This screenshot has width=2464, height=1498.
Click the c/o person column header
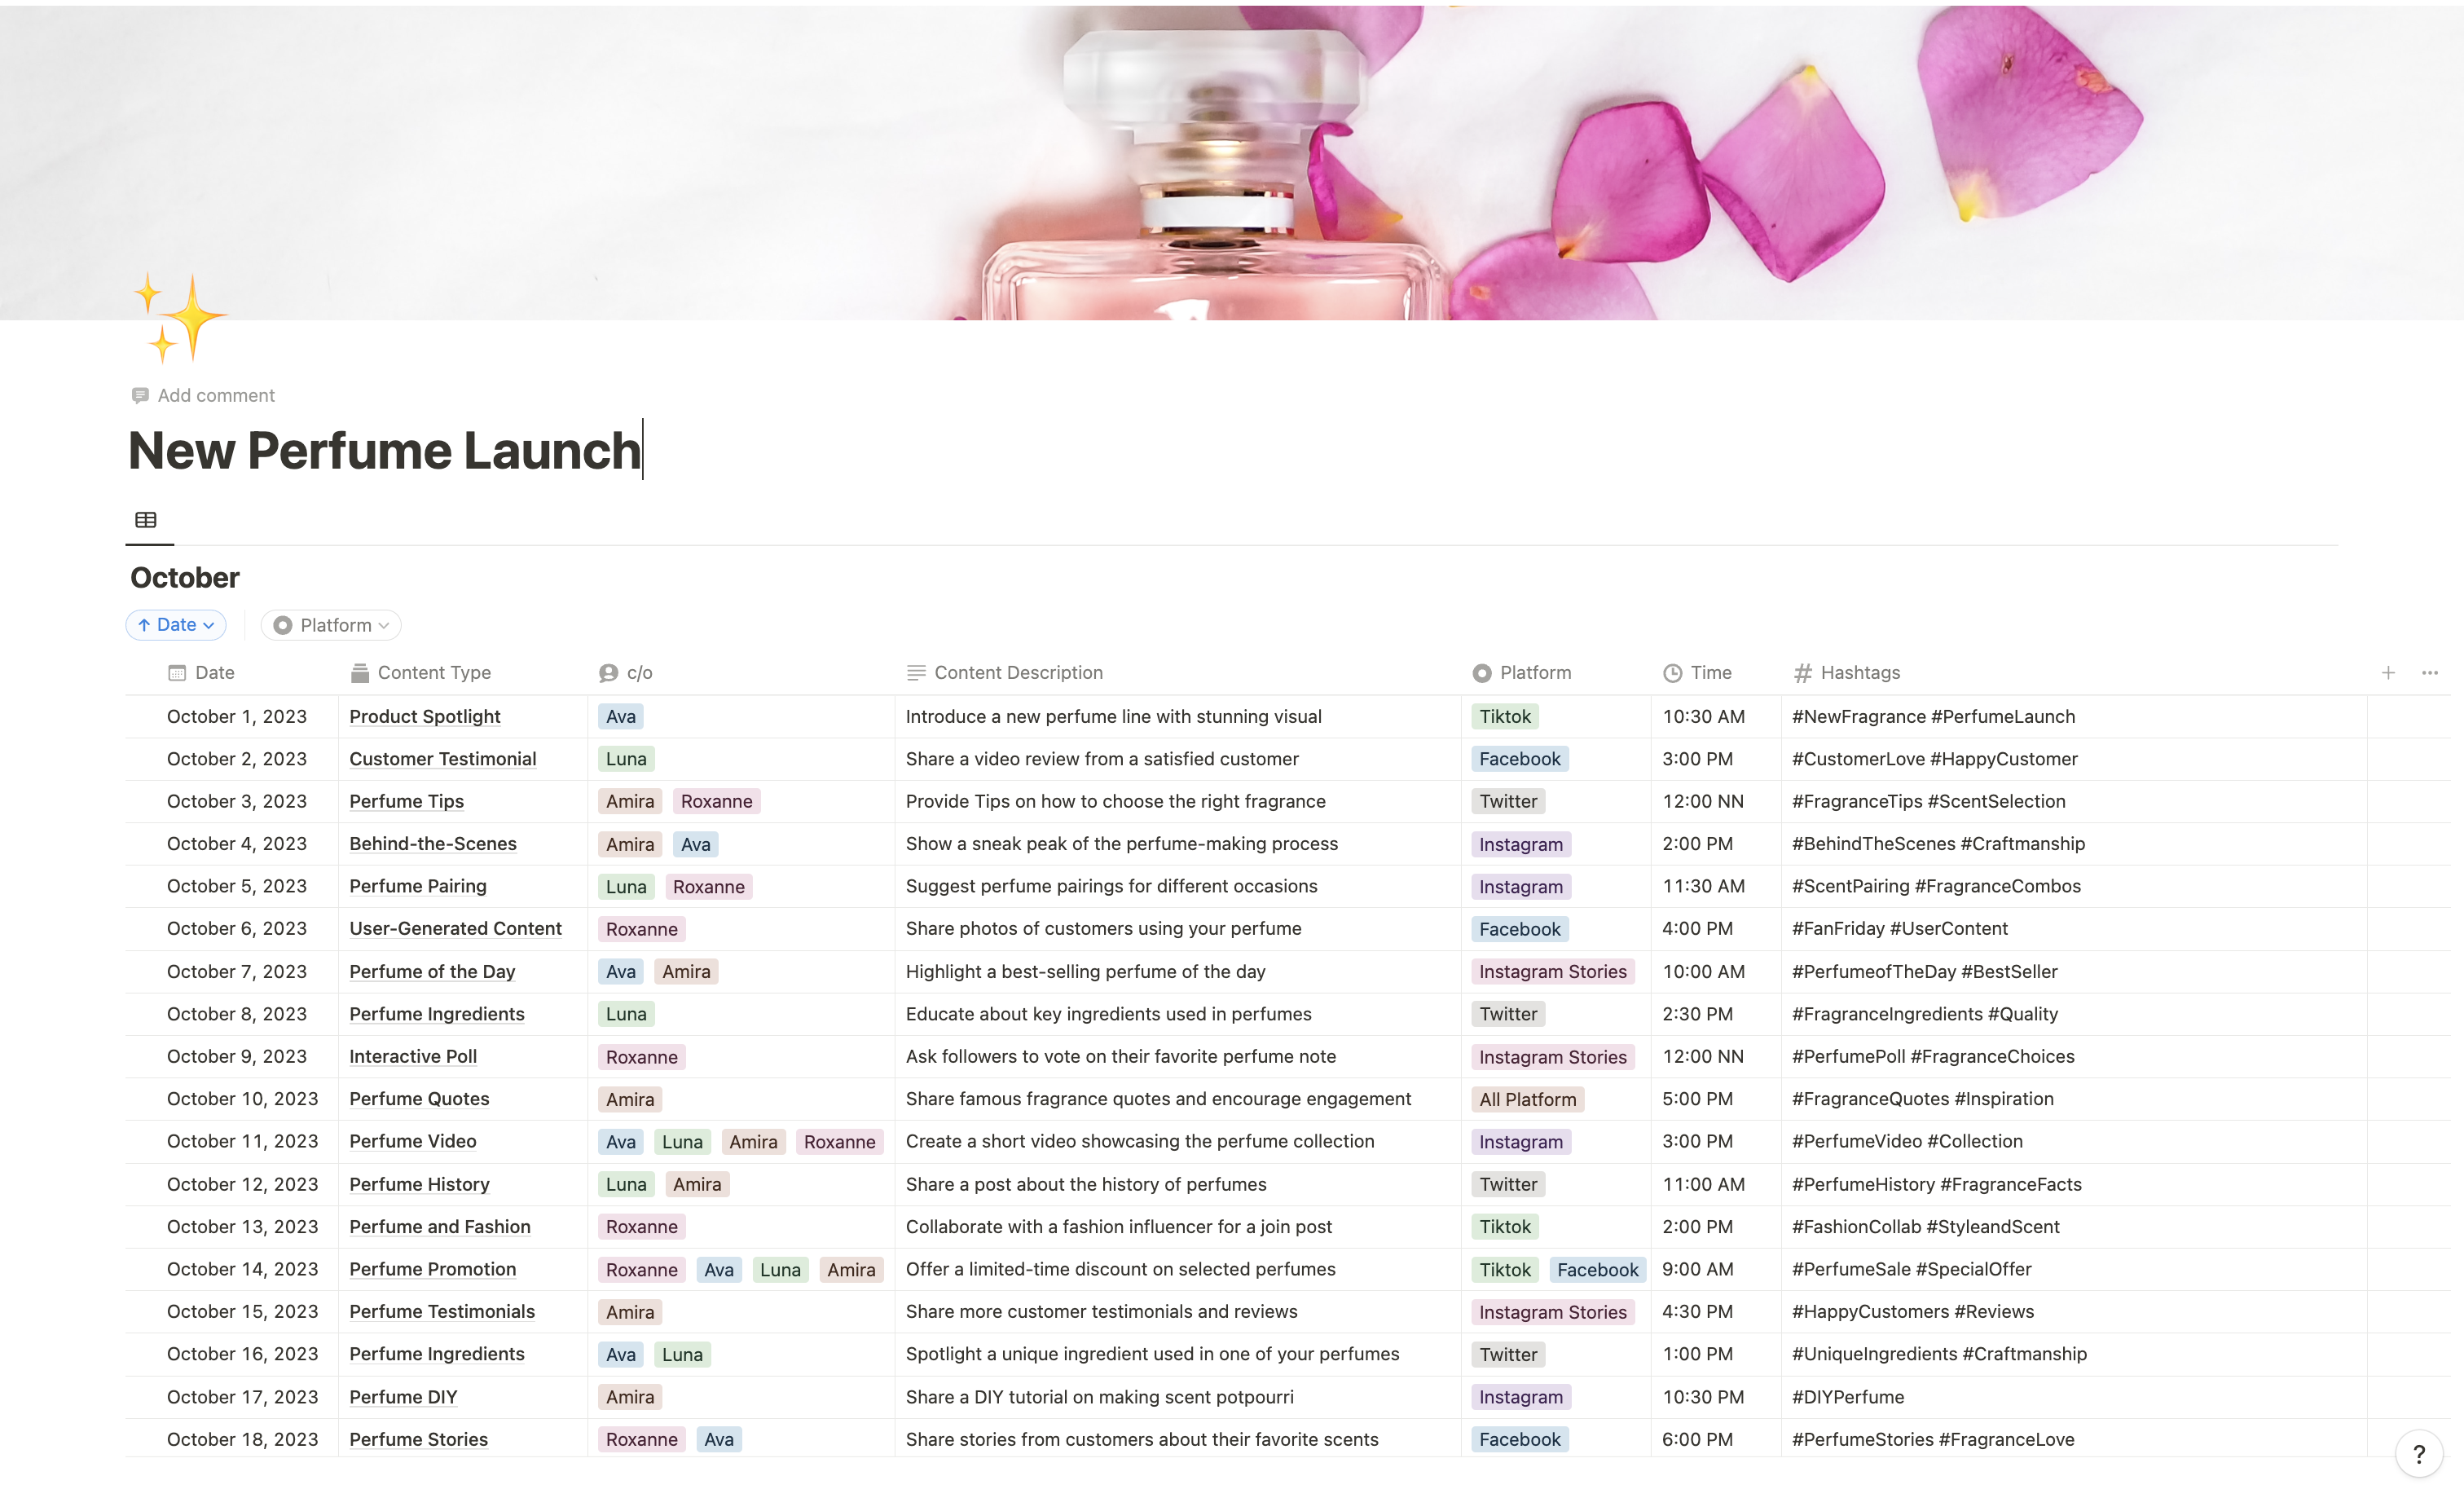tap(638, 673)
